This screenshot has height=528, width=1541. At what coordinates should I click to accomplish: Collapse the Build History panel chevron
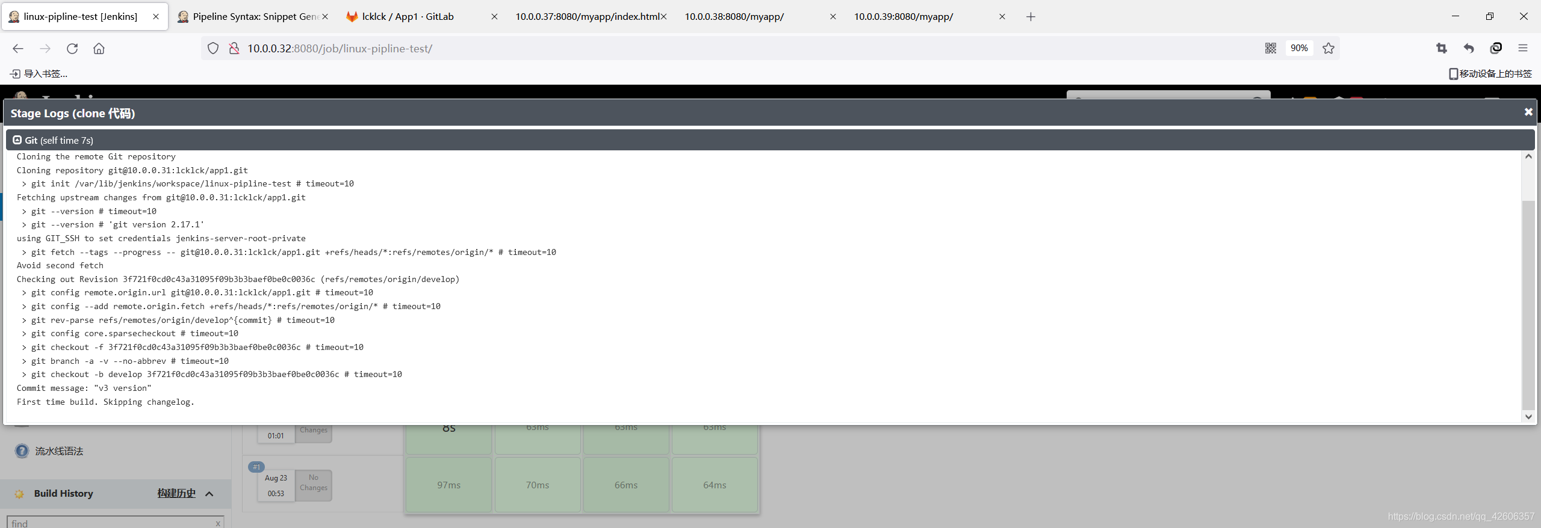coord(209,494)
